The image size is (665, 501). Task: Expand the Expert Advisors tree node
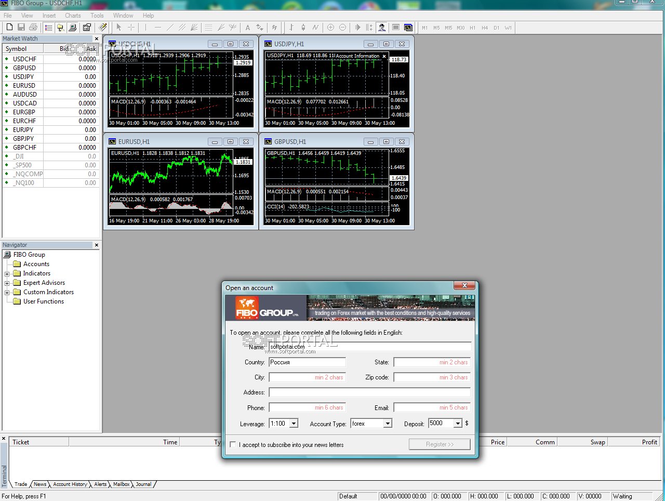[7, 283]
